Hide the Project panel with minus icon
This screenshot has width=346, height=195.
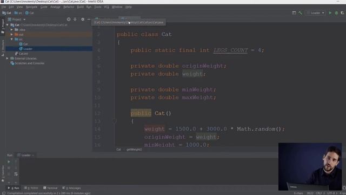(89, 19)
